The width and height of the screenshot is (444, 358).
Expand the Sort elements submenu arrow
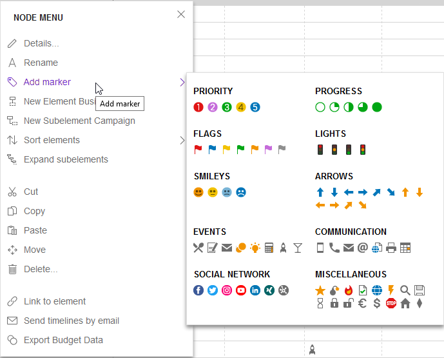click(x=182, y=140)
